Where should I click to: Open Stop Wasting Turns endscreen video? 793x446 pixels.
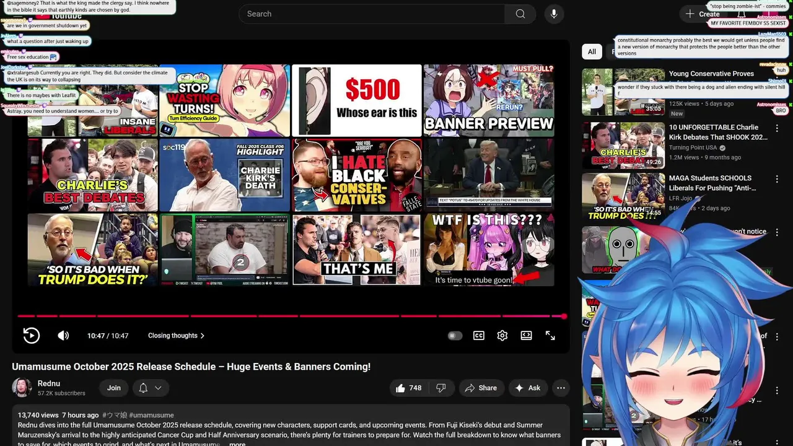click(224, 100)
